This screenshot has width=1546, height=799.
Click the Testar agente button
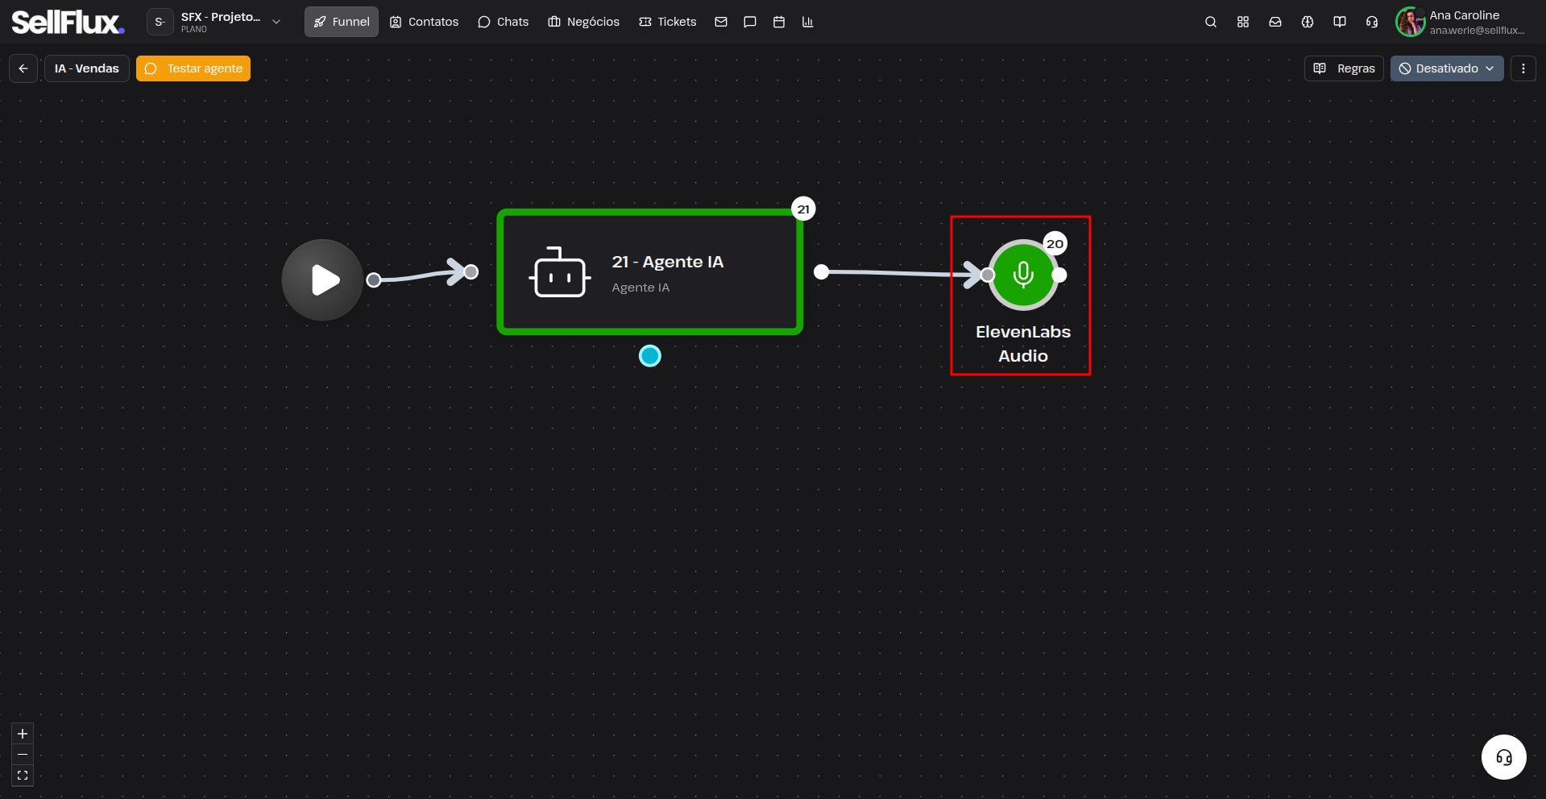(193, 68)
